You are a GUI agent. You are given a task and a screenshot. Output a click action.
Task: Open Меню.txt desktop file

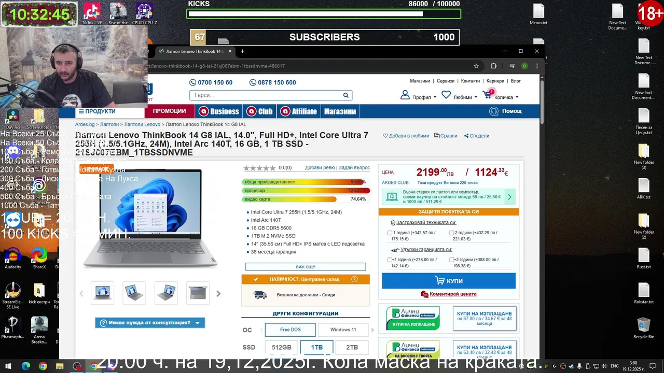[538, 15]
